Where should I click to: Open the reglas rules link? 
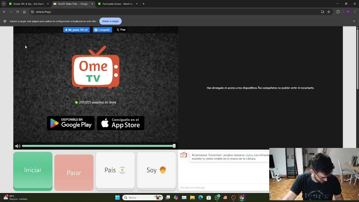(x=249, y=155)
